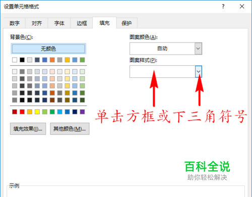
Task: Choose green in the standard colors row
Action: point(52,112)
